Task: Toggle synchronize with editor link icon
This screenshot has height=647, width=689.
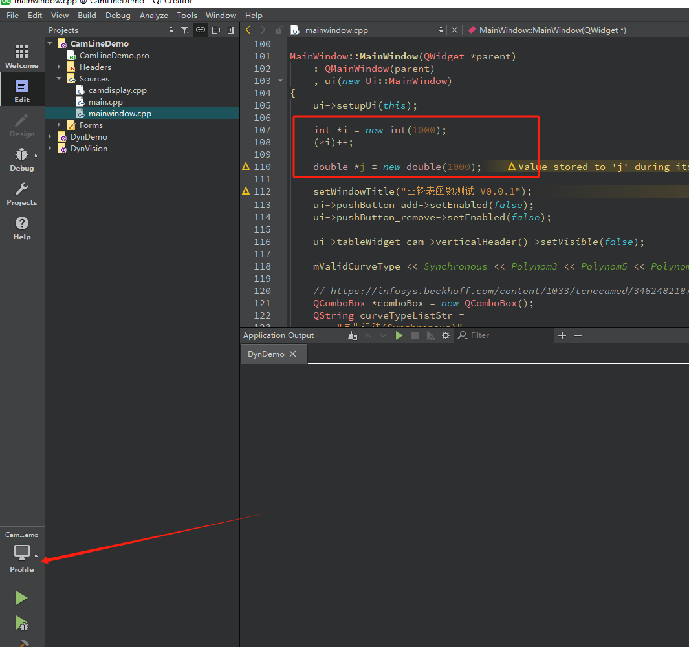Action: point(201,30)
